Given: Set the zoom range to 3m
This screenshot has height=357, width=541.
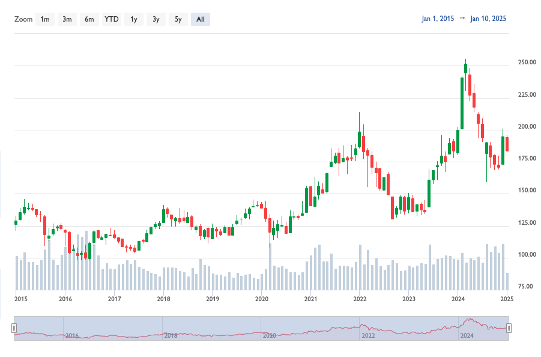Looking at the screenshot, I should [x=67, y=19].
